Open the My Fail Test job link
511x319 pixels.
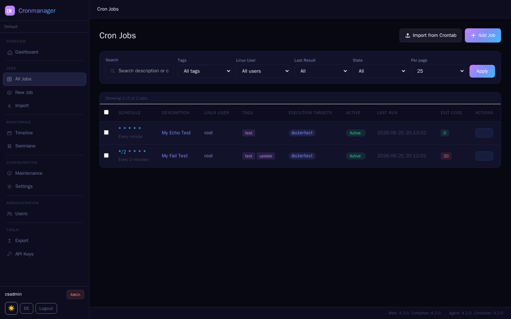point(175,156)
